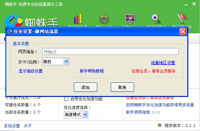Click the 网页地址 input field
Screen dimensions: 200x131
[x=110, y=51]
